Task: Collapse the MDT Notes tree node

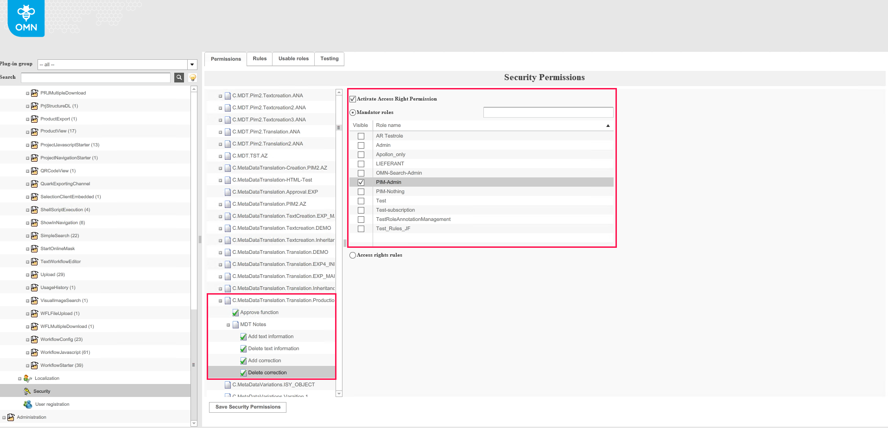Action: pos(228,325)
